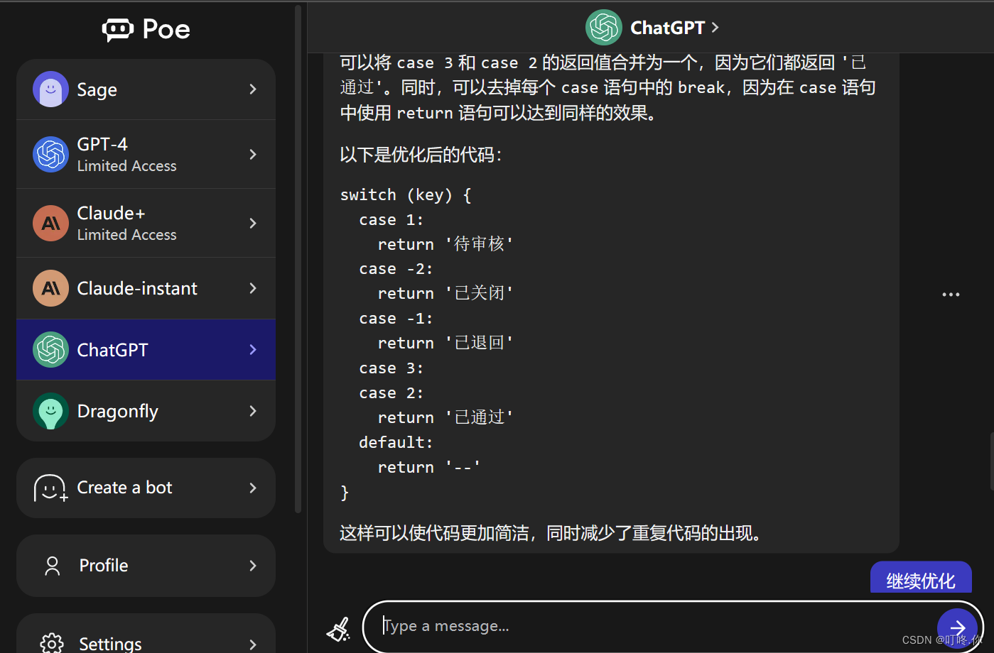Click the Claude+ bot avatar
This screenshot has width=994, height=653.
(x=50, y=223)
